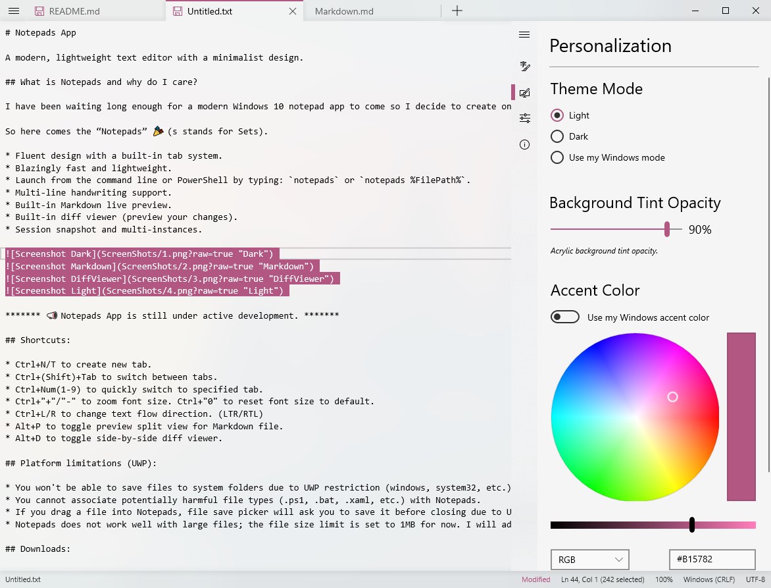Open the Advanced settings panel

click(524, 117)
